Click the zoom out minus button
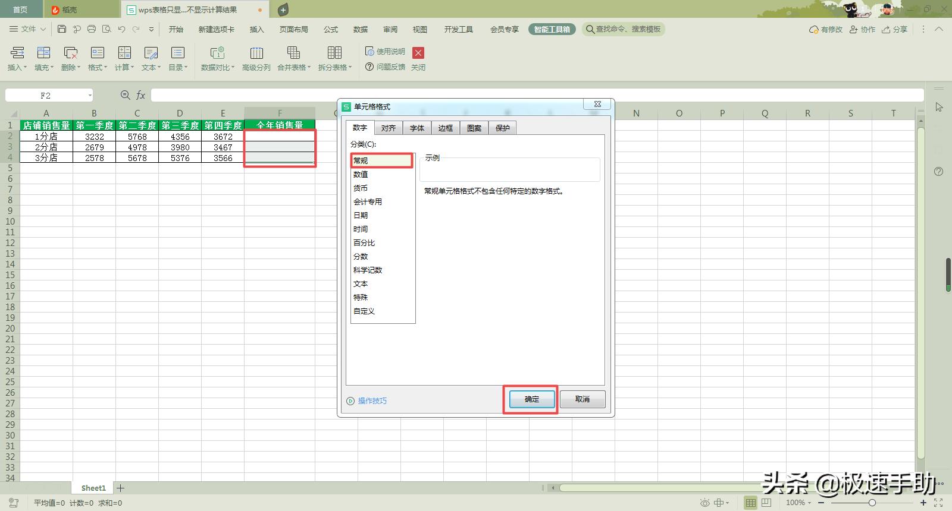This screenshot has height=511, width=952. (822, 503)
